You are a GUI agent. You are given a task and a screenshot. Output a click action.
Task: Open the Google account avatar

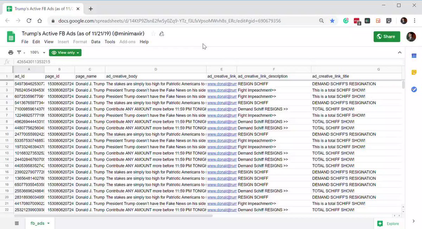(x=411, y=37)
